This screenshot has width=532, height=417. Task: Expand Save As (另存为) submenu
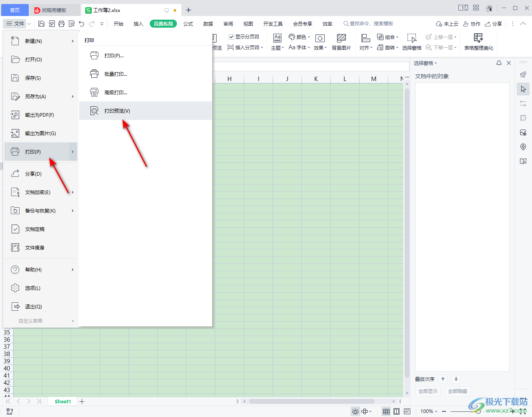[40, 96]
